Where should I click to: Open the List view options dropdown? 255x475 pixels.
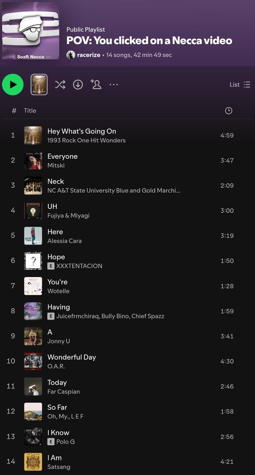[240, 84]
